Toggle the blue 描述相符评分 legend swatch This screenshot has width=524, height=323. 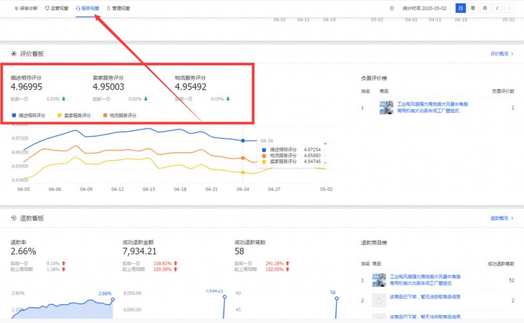[14, 115]
